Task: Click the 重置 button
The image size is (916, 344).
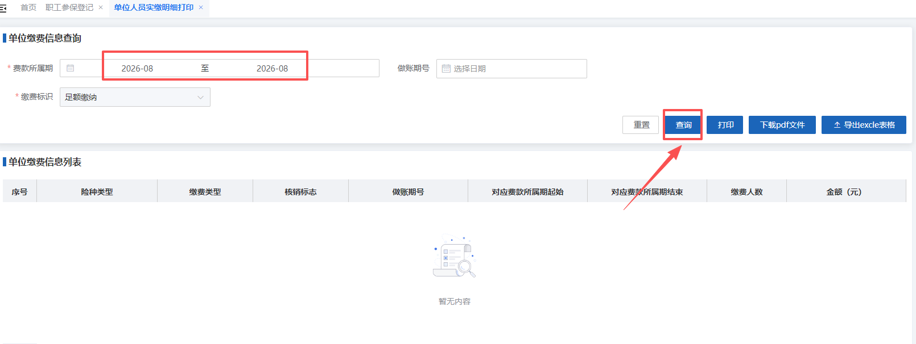Action: pos(641,125)
